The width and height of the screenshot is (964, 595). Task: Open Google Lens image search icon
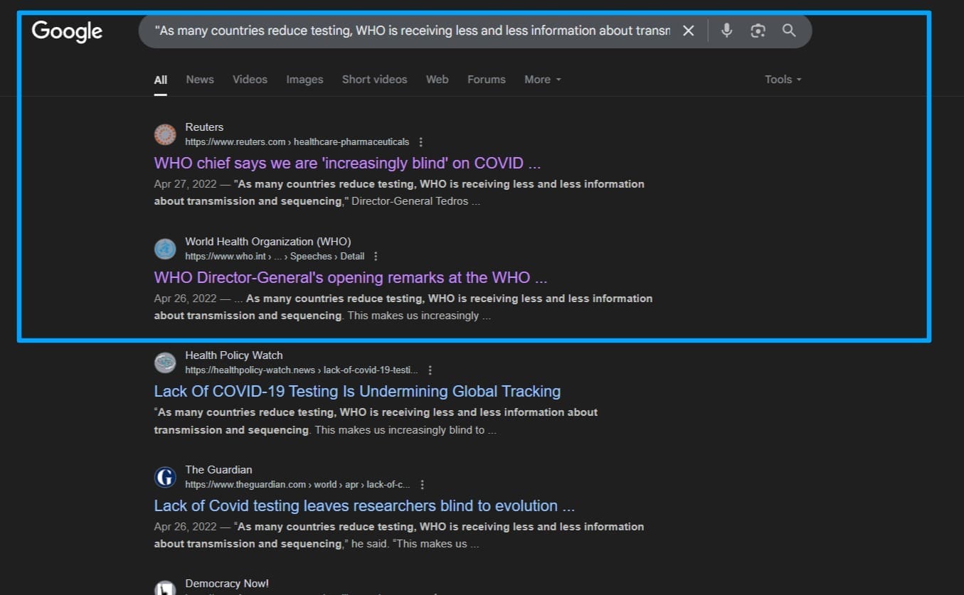click(x=758, y=31)
